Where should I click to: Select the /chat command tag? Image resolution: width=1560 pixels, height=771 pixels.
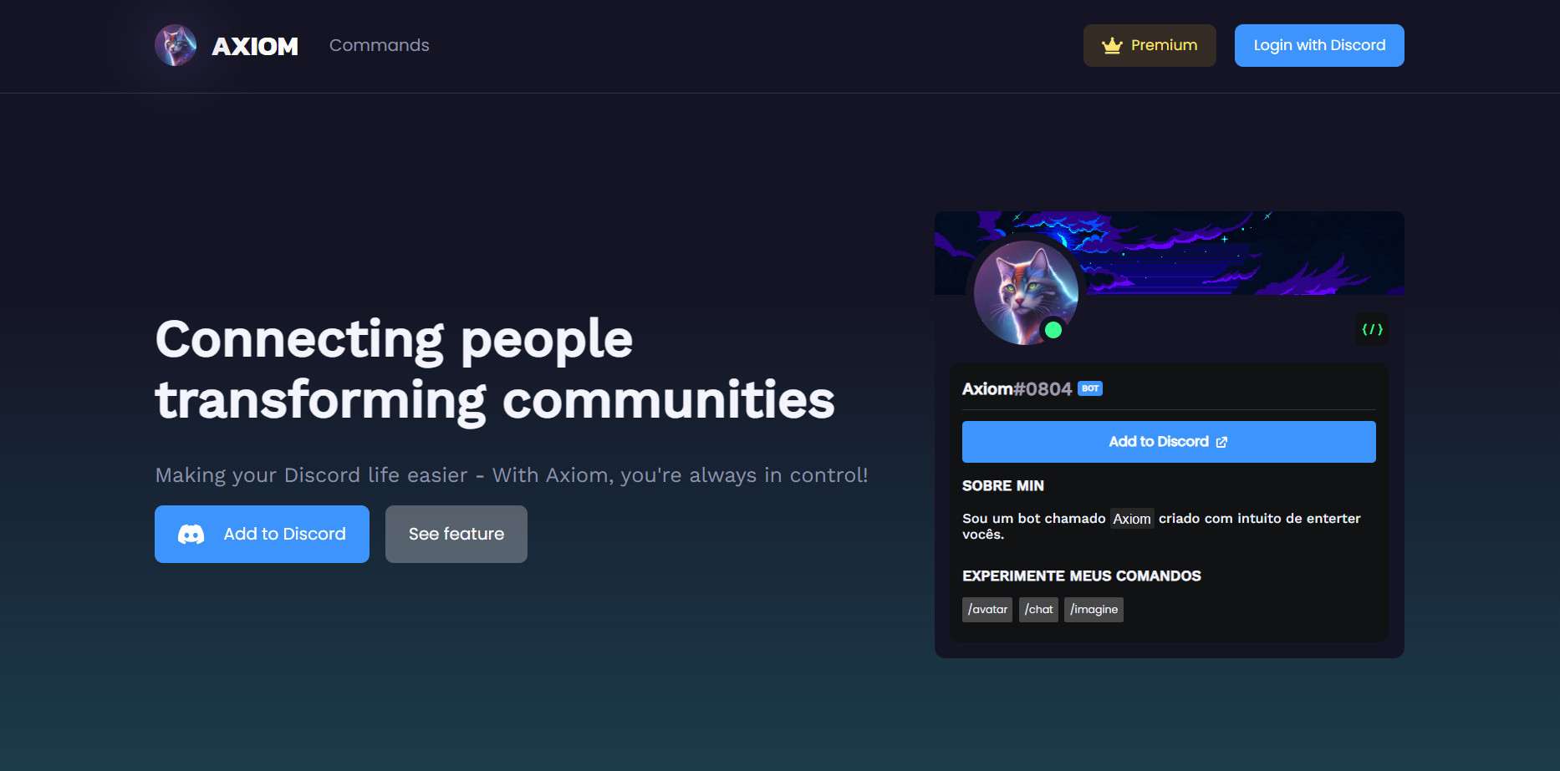click(x=1038, y=609)
